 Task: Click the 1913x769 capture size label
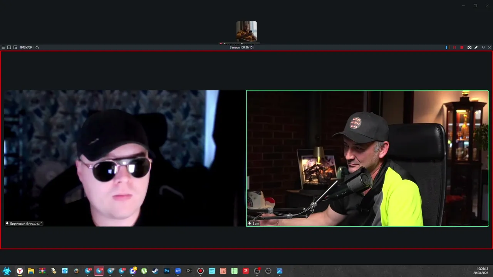(x=26, y=47)
